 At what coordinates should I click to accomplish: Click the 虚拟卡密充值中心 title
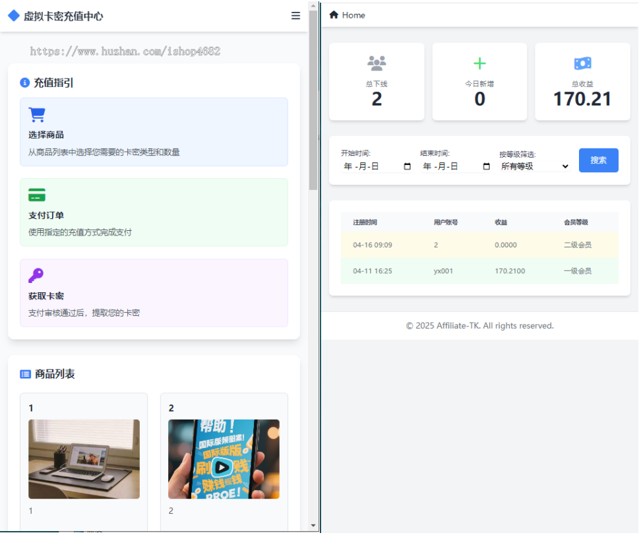click(x=63, y=16)
